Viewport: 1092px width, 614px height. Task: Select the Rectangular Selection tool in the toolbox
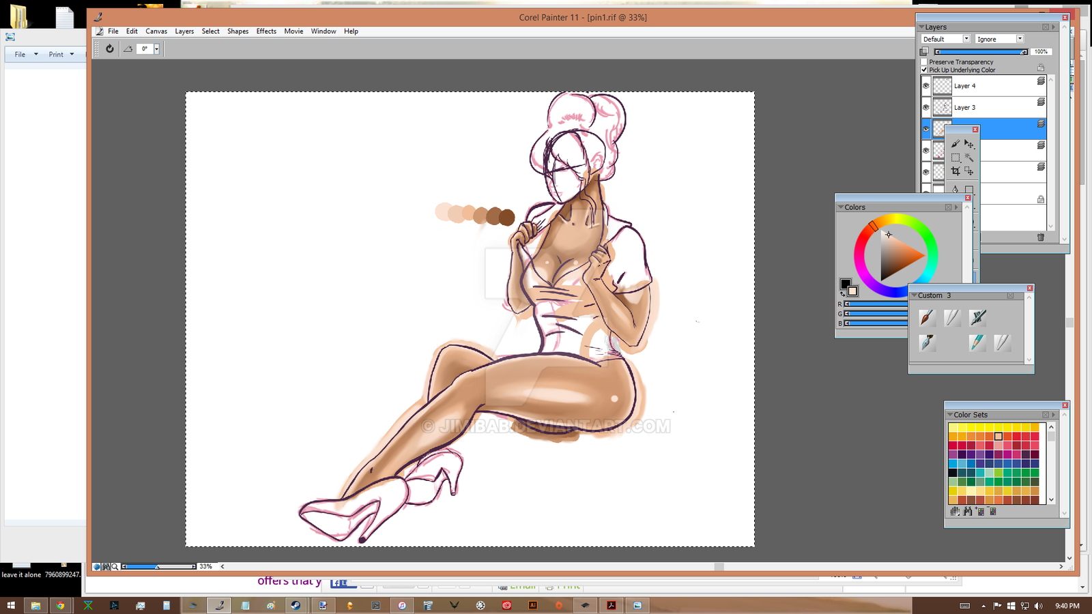pos(955,158)
